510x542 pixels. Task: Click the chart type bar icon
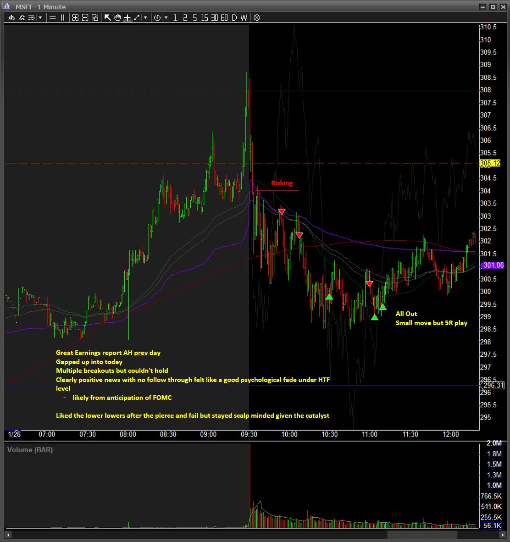click(12, 17)
